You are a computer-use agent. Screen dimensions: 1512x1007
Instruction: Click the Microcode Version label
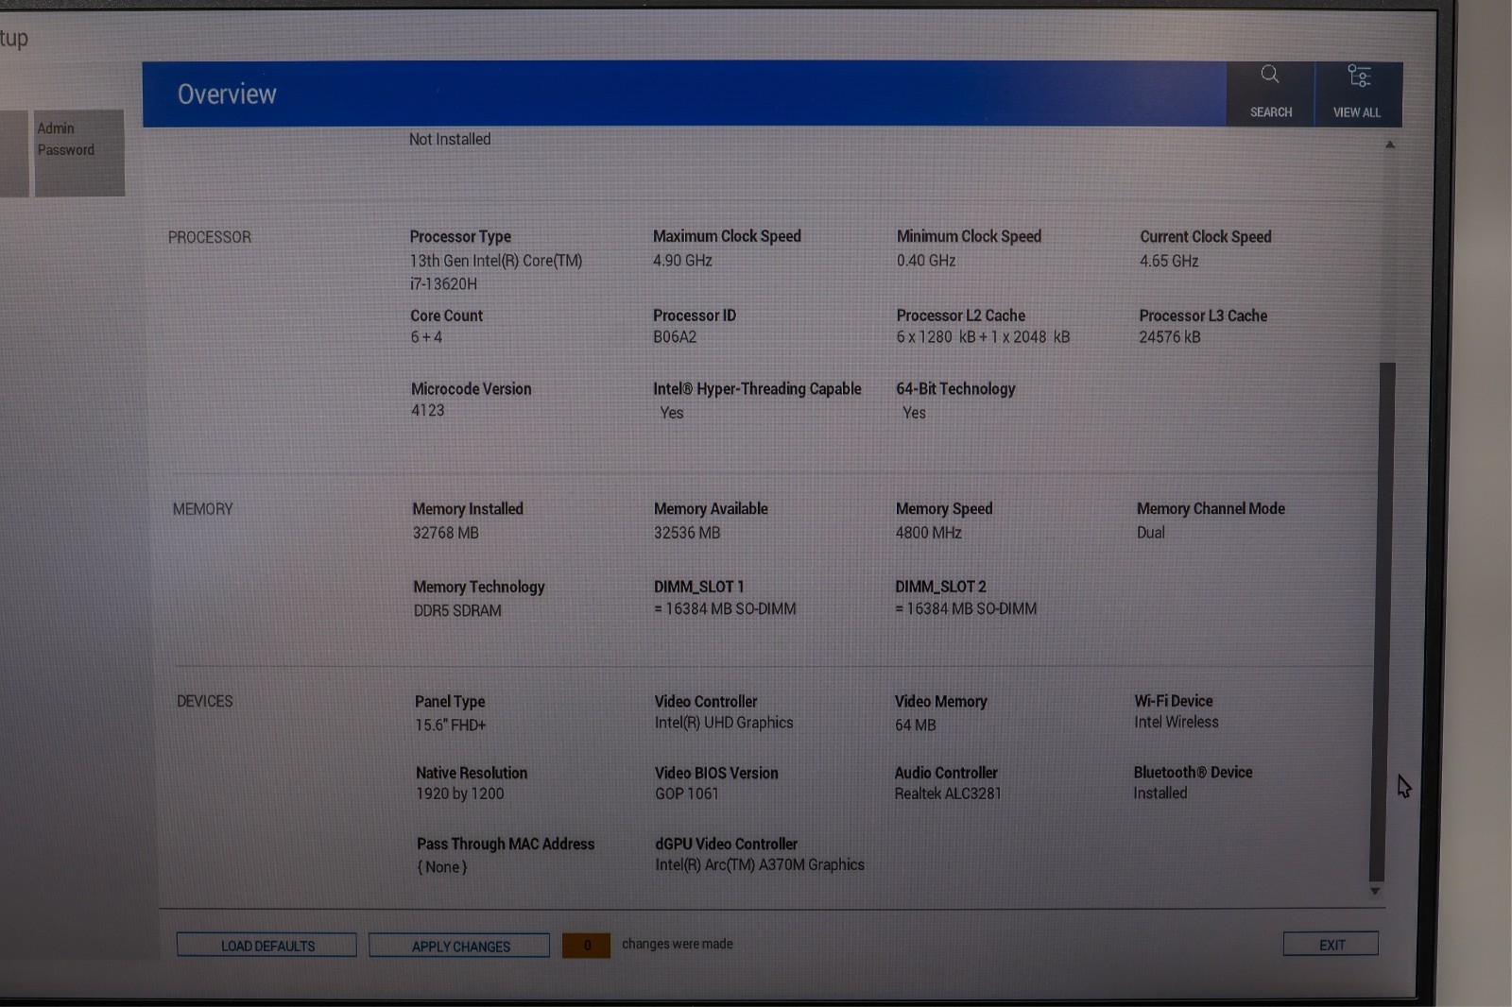(x=471, y=389)
